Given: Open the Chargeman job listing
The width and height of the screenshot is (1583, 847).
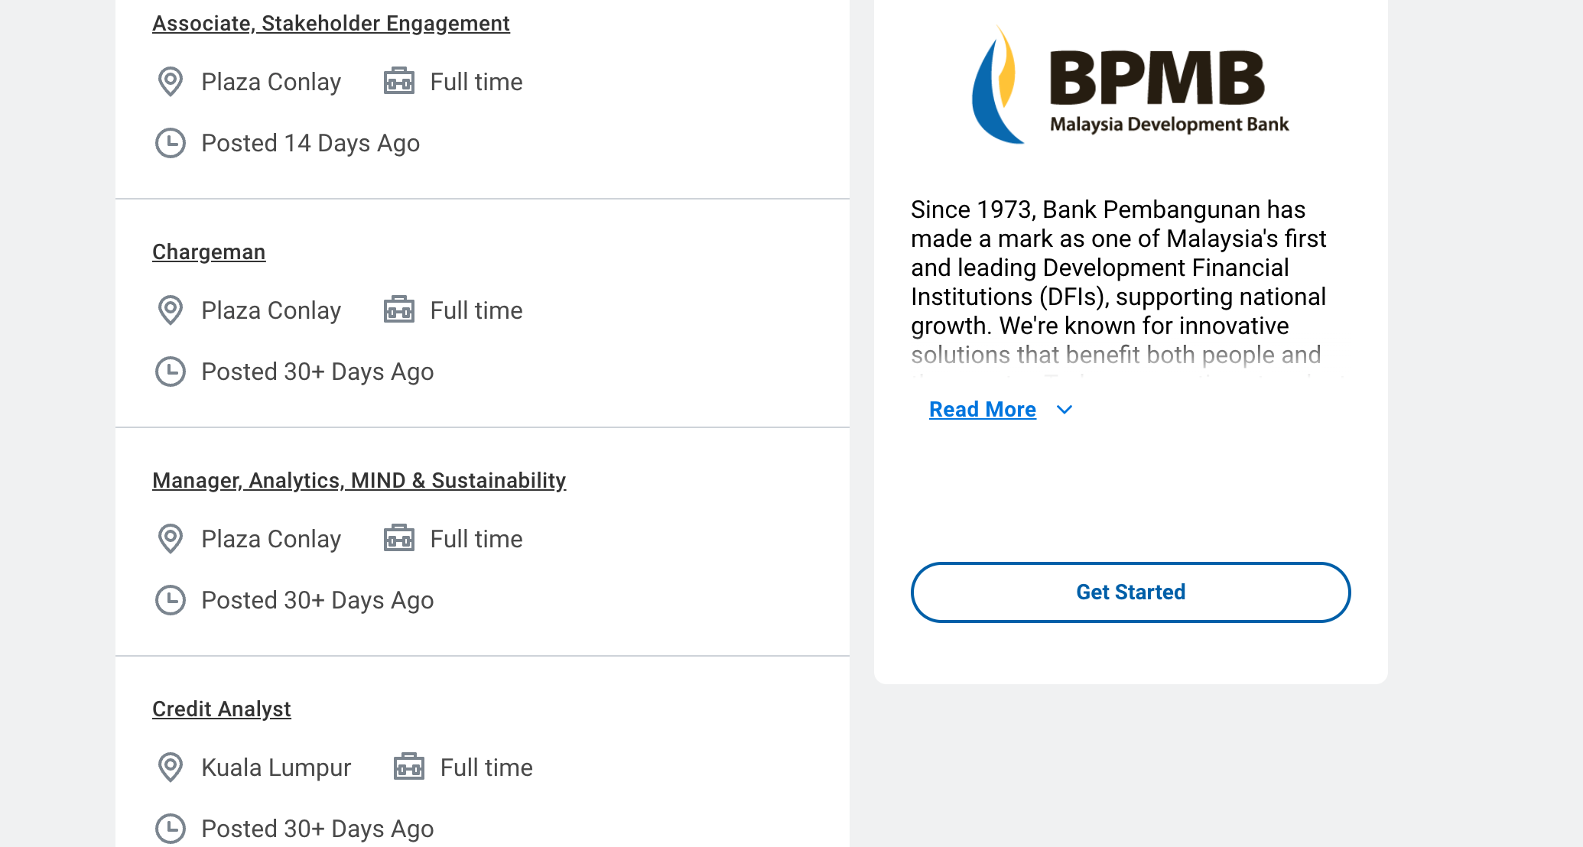Looking at the screenshot, I should (x=209, y=252).
